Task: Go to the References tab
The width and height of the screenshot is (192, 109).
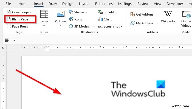Action: coord(104,4)
